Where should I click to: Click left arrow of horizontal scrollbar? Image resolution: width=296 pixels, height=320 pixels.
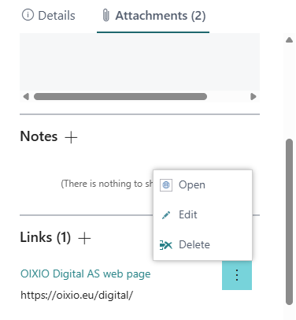[x=26, y=97]
